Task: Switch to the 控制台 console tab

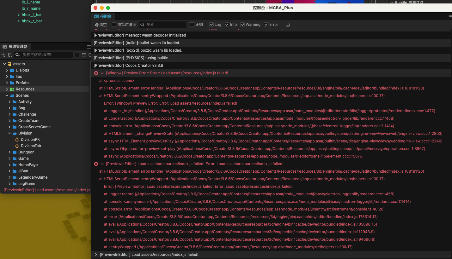Action: pos(103,16)
